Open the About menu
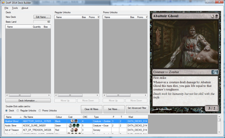Viewport: 225px width, 138px height. [x=25, y=8]
